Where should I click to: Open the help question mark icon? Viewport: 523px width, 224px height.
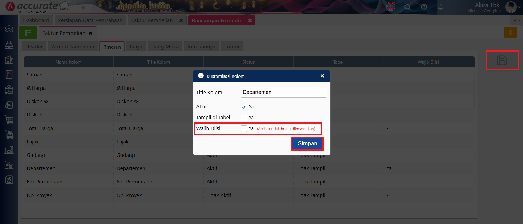[x=424, y=7]
